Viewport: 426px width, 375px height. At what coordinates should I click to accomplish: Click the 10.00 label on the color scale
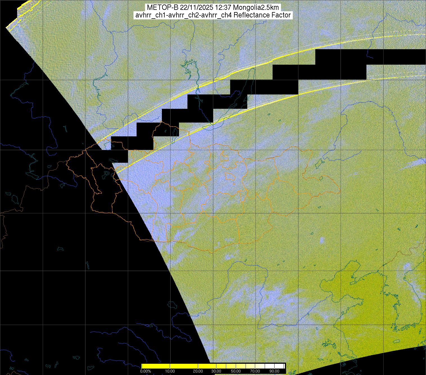point(170,372)
